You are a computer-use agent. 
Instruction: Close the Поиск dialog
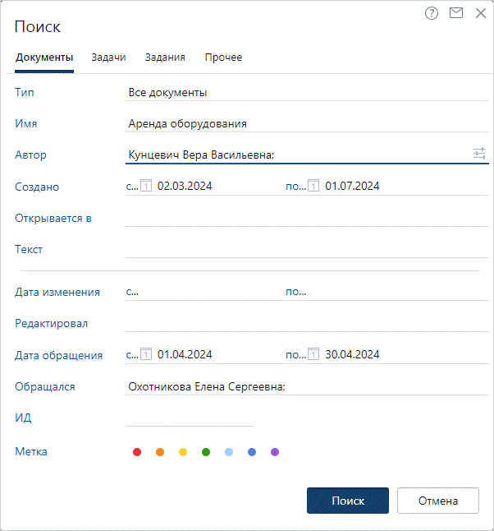click(481, 13)
